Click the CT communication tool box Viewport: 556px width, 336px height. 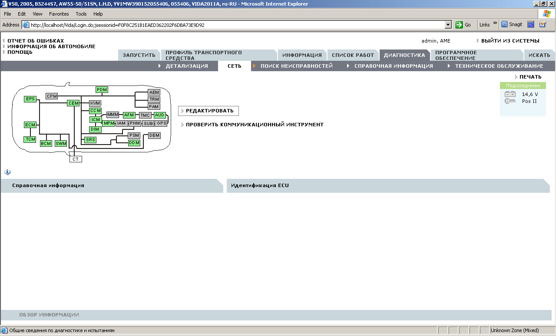pyautogui.click(x=76, y=159)
